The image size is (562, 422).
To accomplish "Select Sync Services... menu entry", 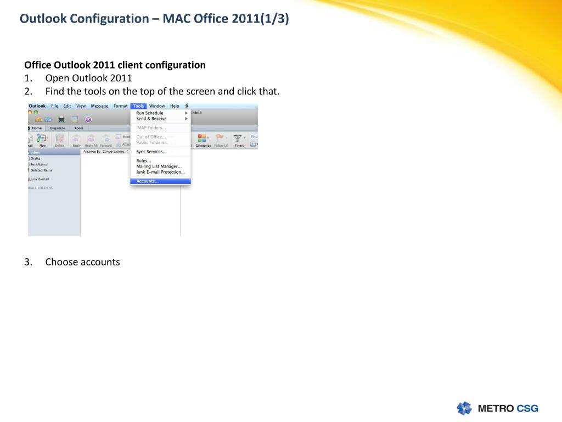I will coord(161,152).
